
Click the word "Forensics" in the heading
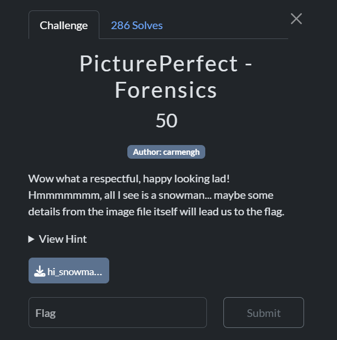pyautogui.click(x=166, y=91)
